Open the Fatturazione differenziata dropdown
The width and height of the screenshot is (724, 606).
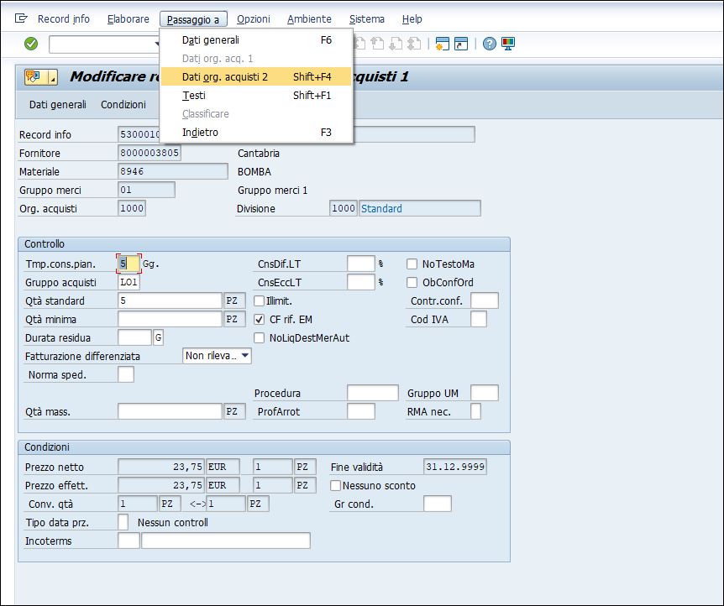click(217, 356)
